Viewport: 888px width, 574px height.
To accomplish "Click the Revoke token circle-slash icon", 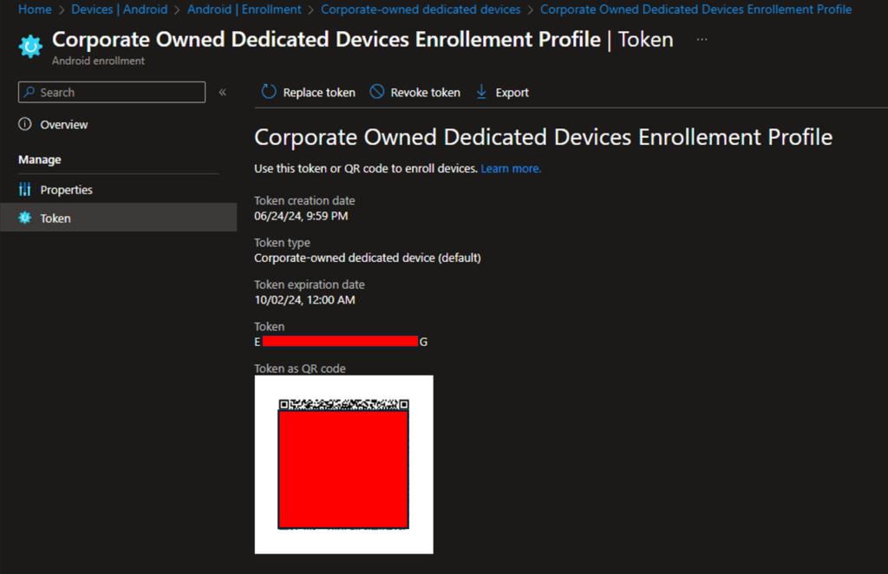I will [x=376, y=91].
